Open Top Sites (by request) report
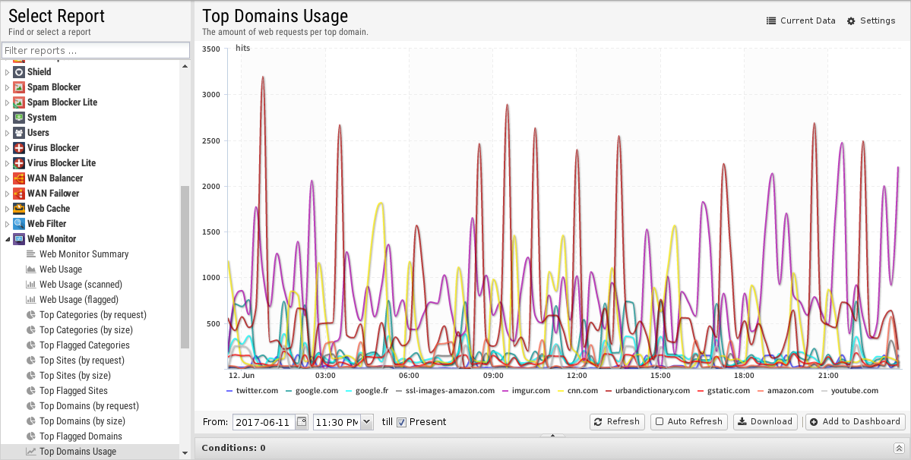 (x=82, y=361)
